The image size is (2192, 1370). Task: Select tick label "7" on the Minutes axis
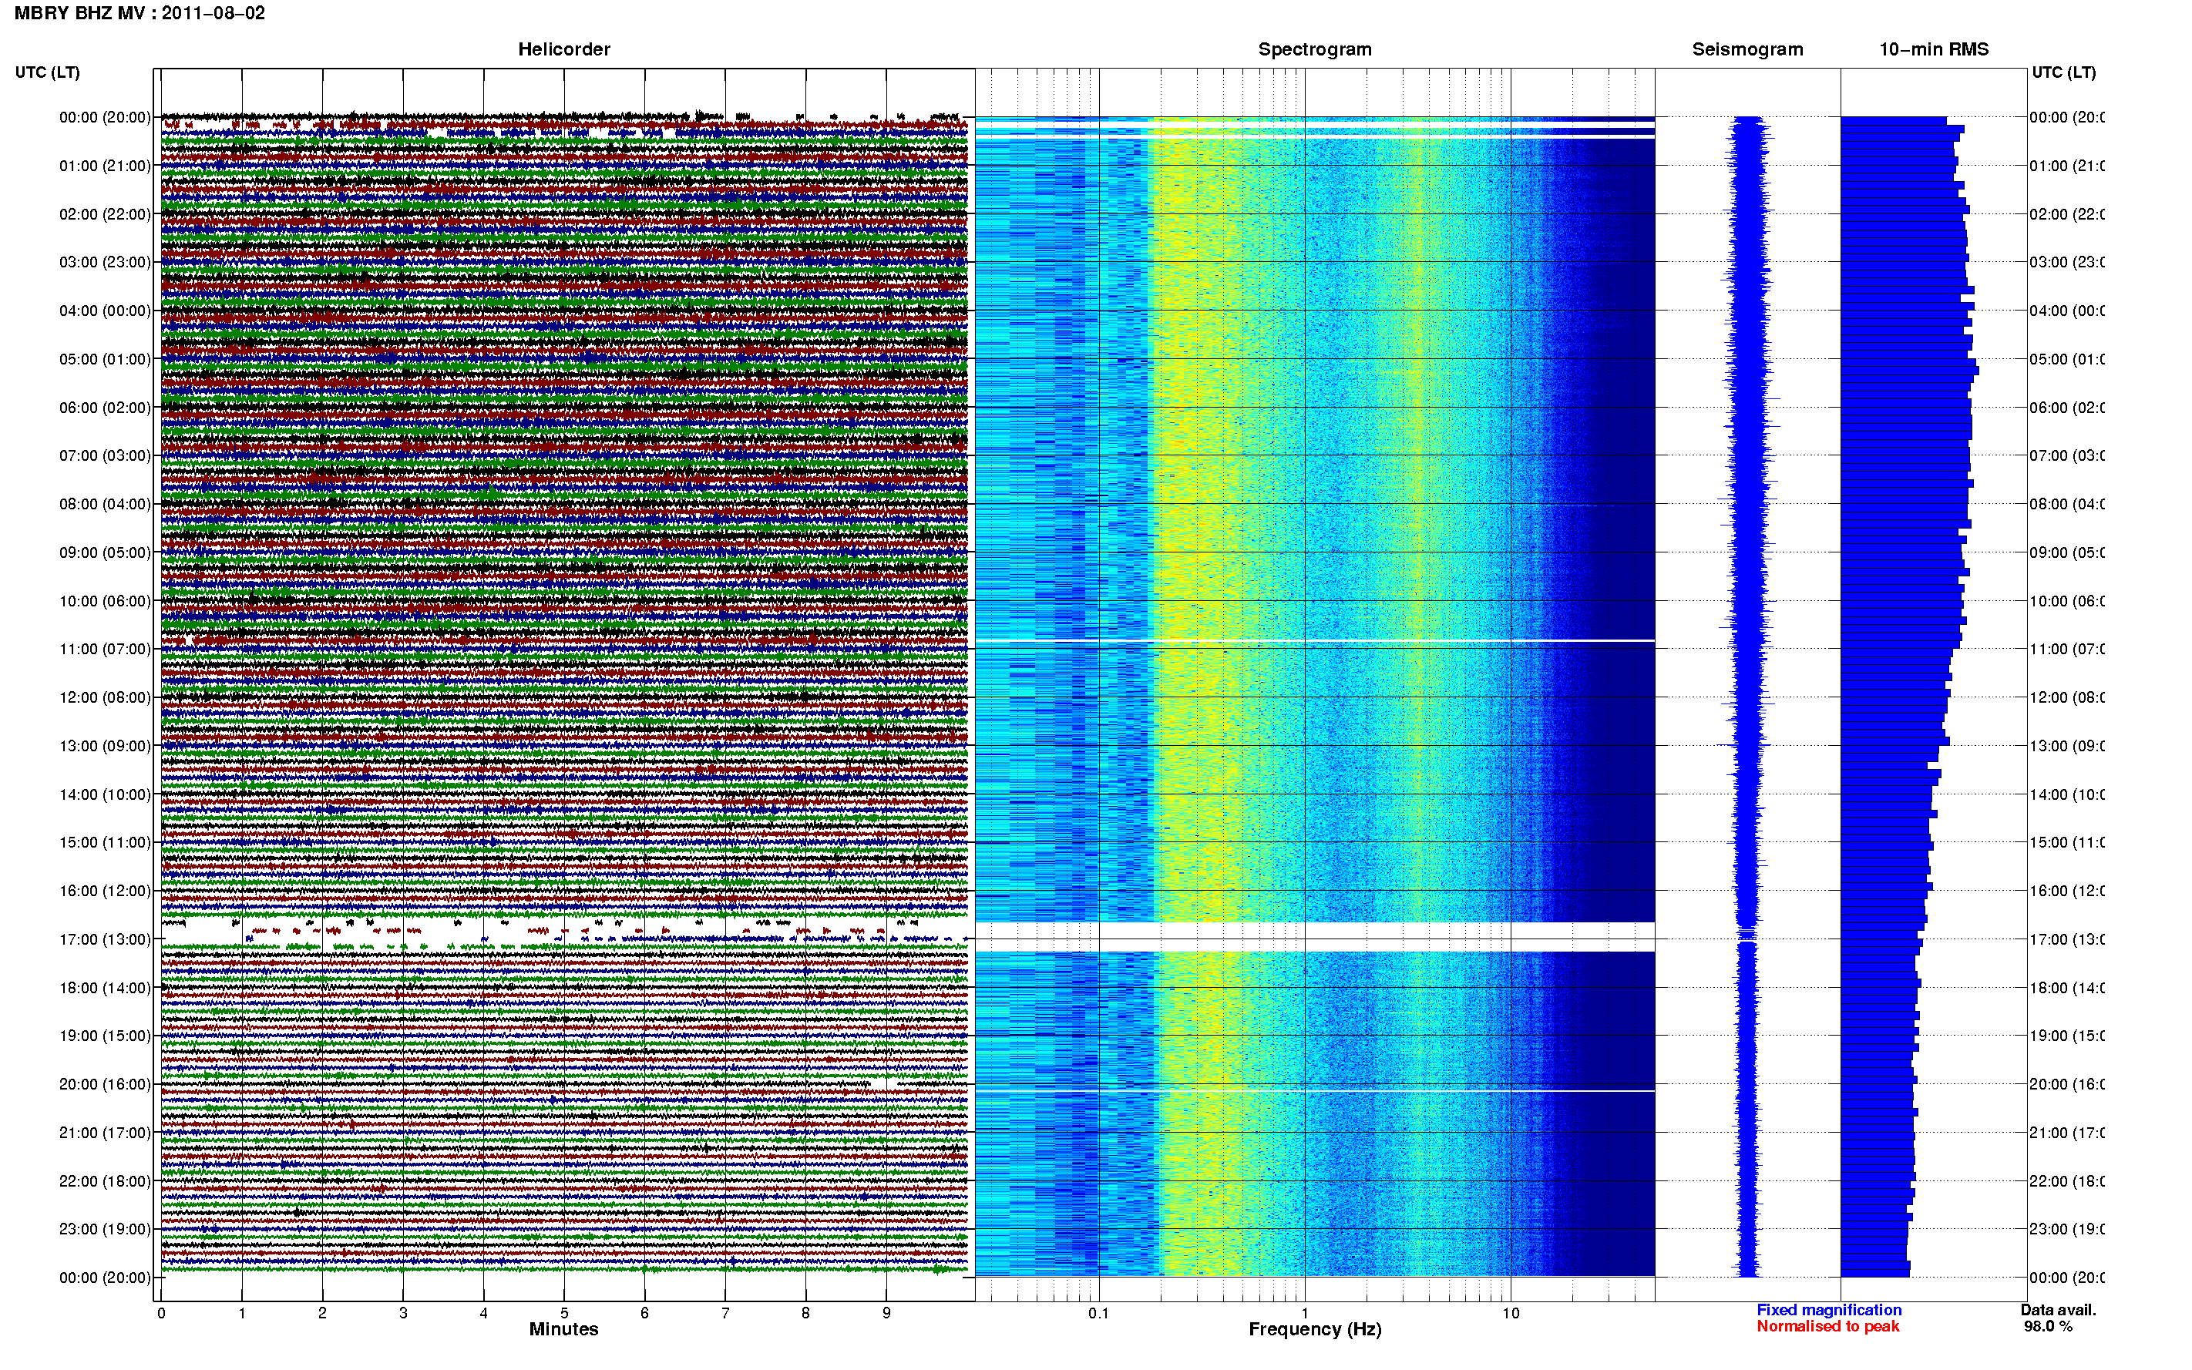[725, 1313]
